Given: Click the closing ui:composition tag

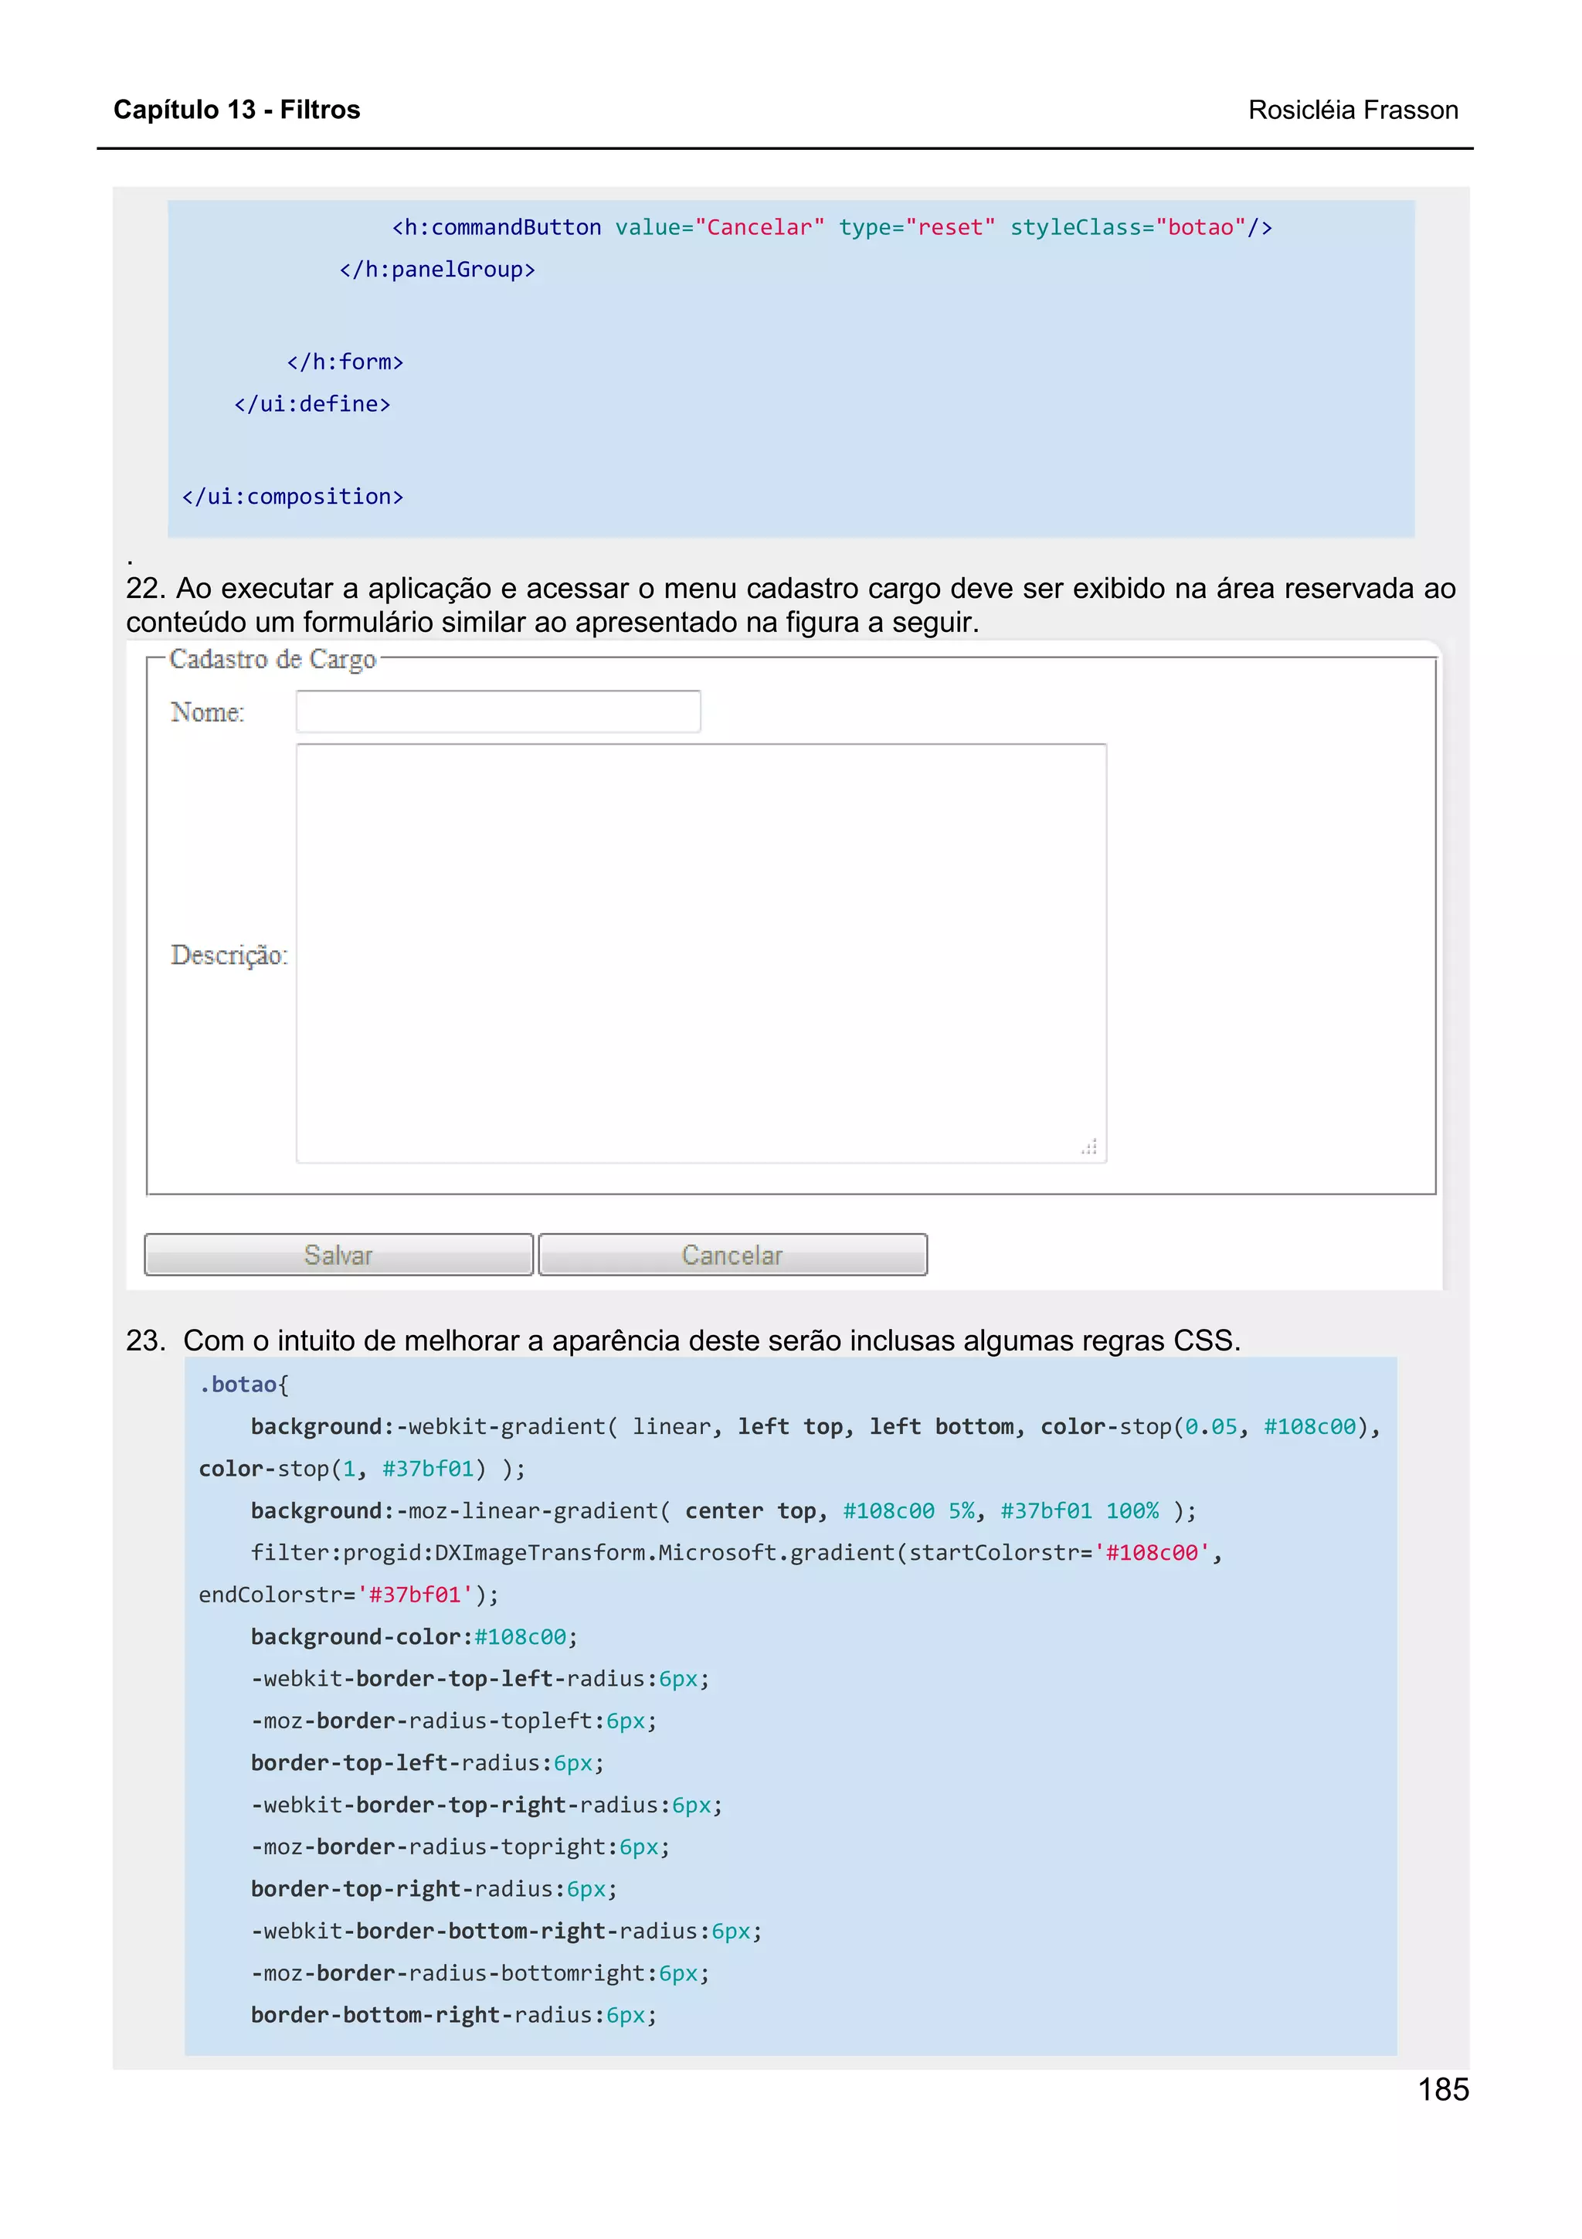Looking at the screenshot, I should pyautogui.click(x=293, y=496).
